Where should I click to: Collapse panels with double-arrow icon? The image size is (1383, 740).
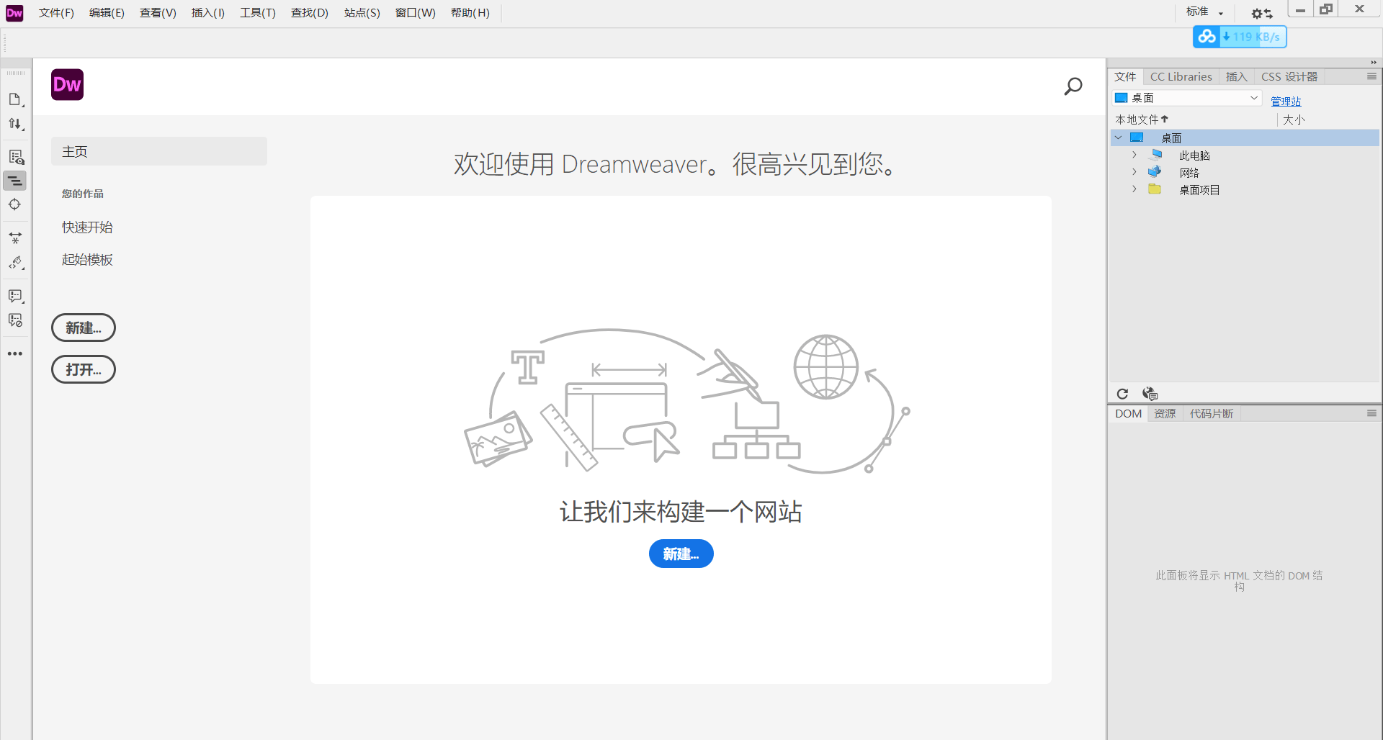[1374, 63]
